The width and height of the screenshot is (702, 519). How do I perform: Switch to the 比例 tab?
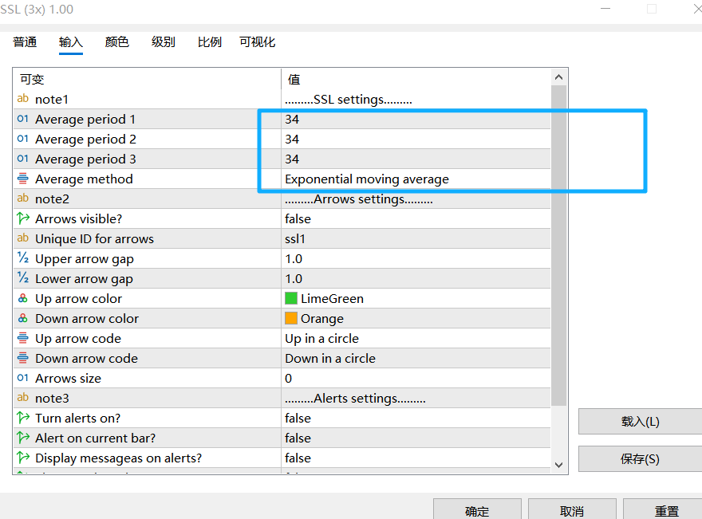click(210, 42)
